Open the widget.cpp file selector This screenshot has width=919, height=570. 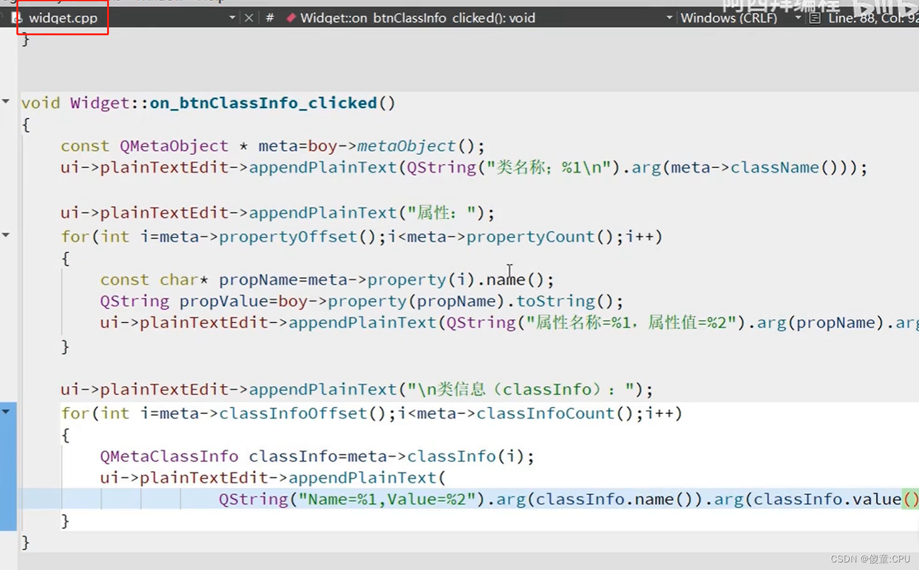tap(63, 18)
